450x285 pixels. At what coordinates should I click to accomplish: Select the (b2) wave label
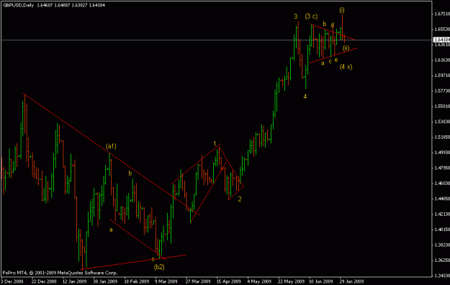coord(159,267)
